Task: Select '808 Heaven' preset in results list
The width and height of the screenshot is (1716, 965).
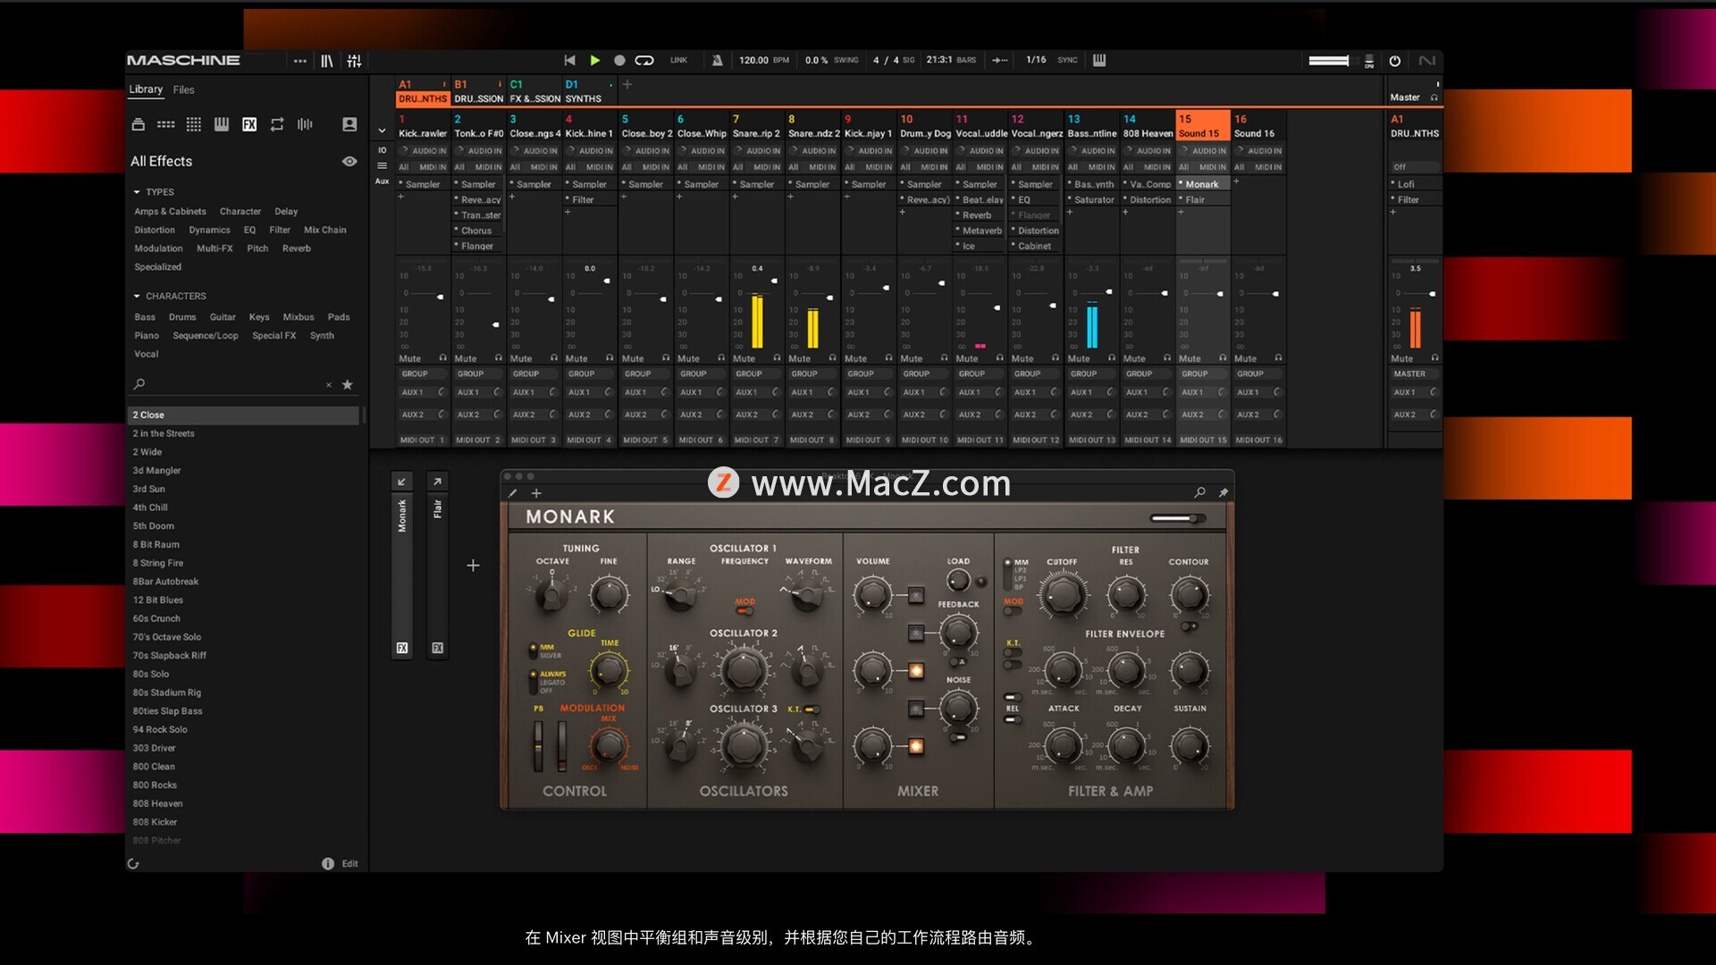Action: (x=158, y=803)
